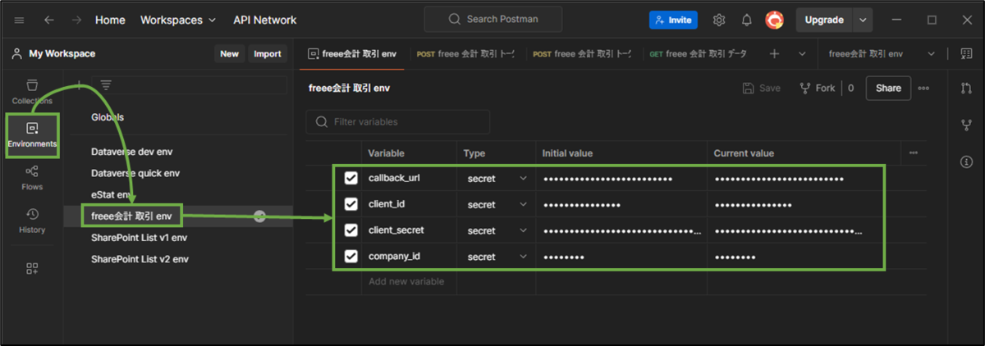
Task: Open the column options ellipsis in table header
Action: [914, 153]
